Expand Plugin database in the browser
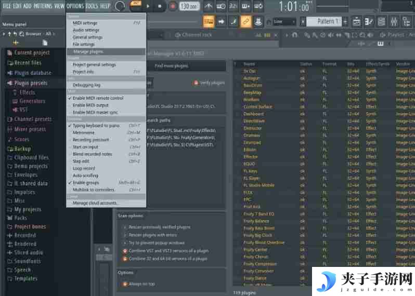The height and width of the screenshot is (296, 415). (x=29, y=73)
